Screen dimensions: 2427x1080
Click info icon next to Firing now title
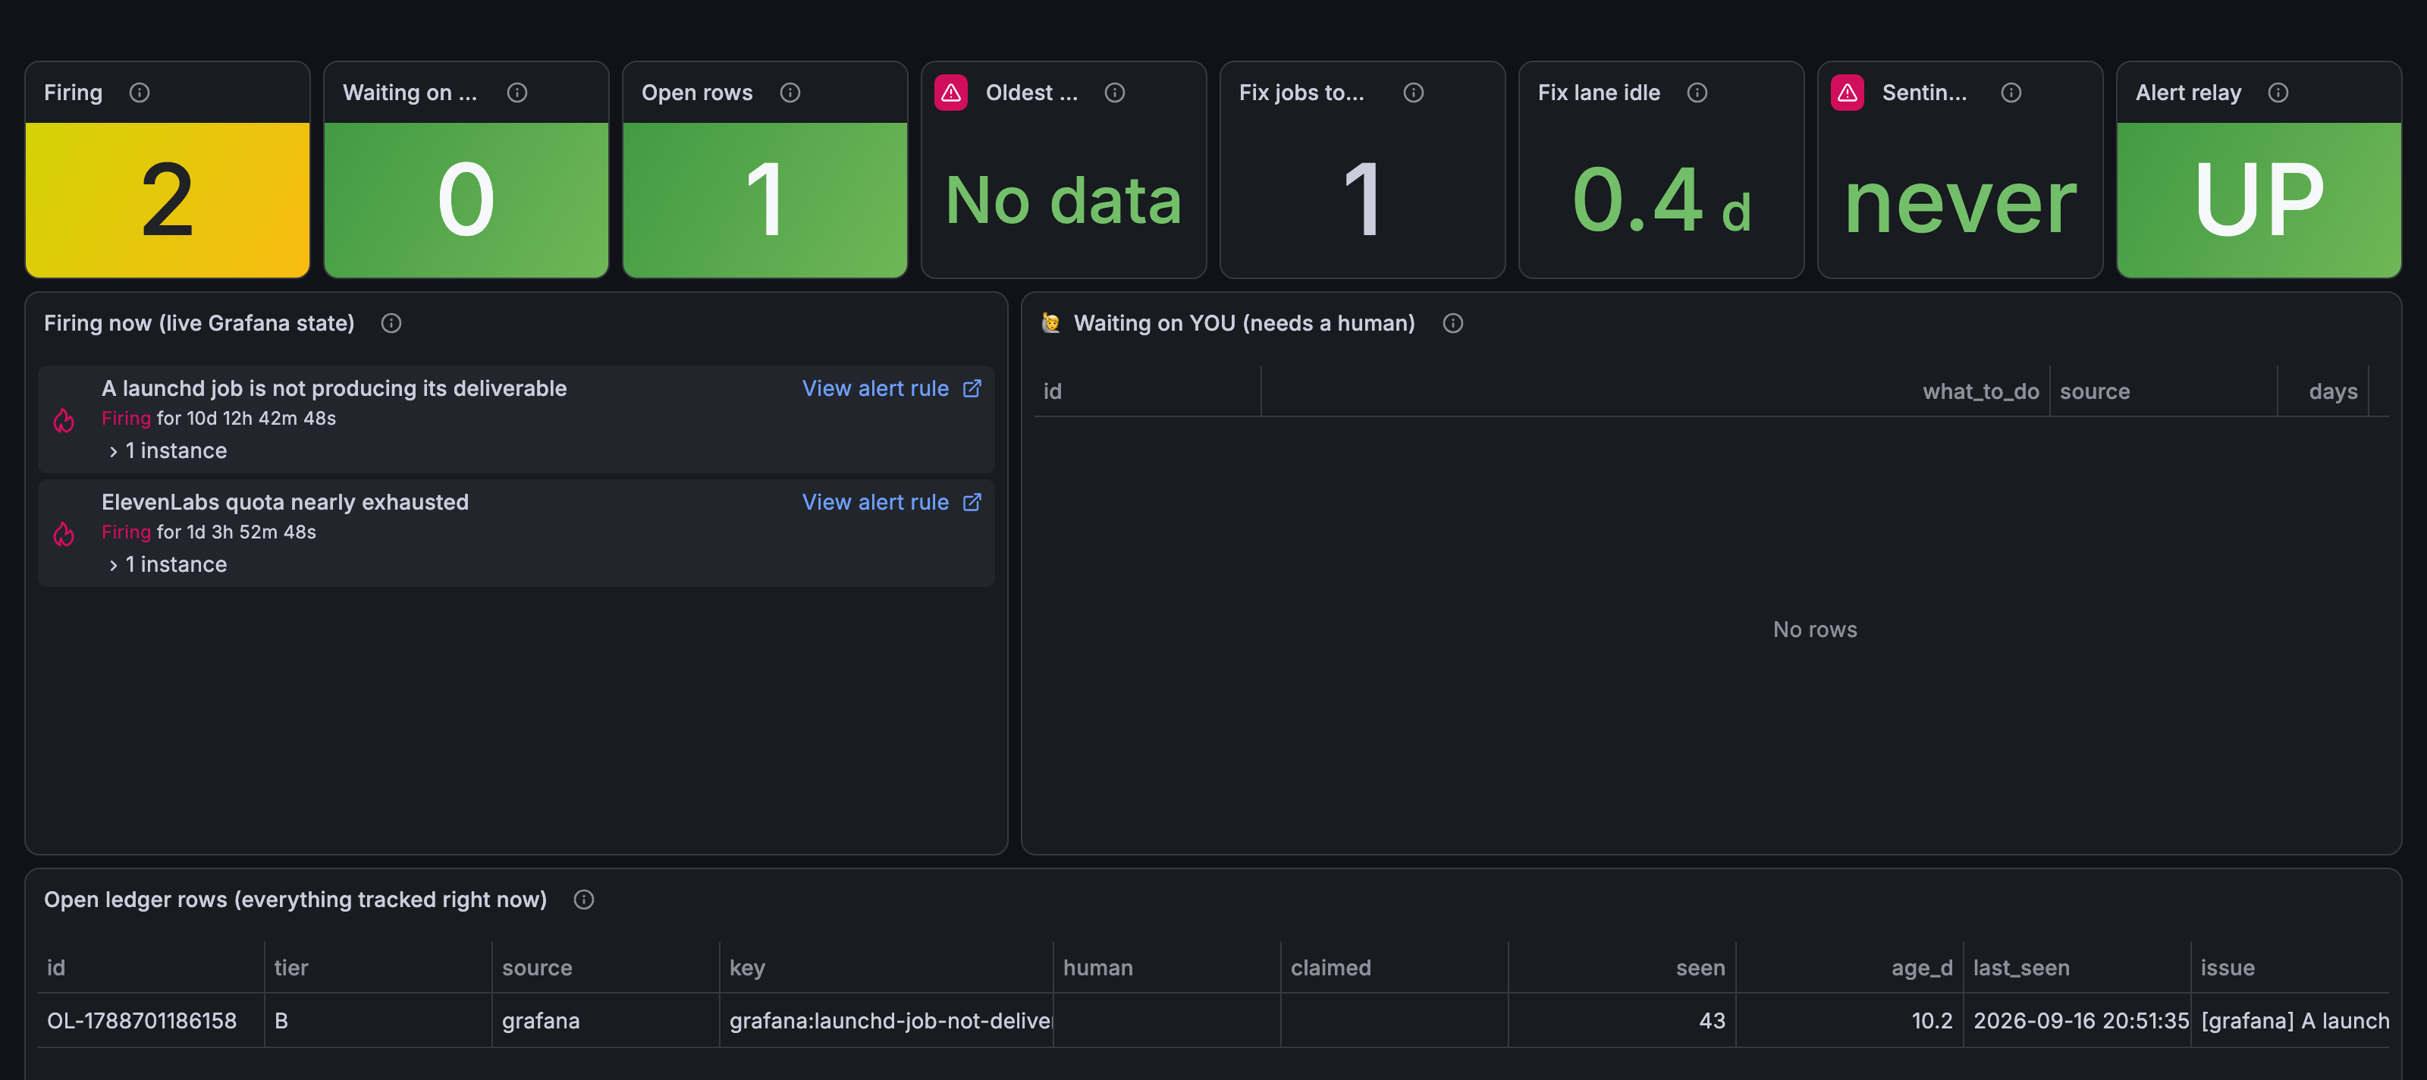(x=391, y=323)
